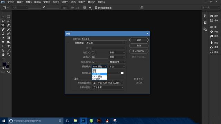Image resolution: width=221 pixels, height=124 pixels.
Task: Open the File menu
Action: pos(11,2)
